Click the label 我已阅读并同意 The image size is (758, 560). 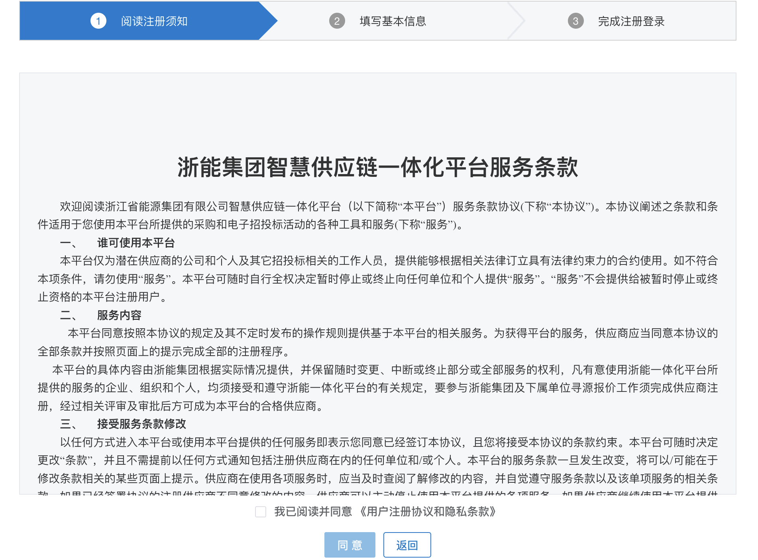[313, 512]
